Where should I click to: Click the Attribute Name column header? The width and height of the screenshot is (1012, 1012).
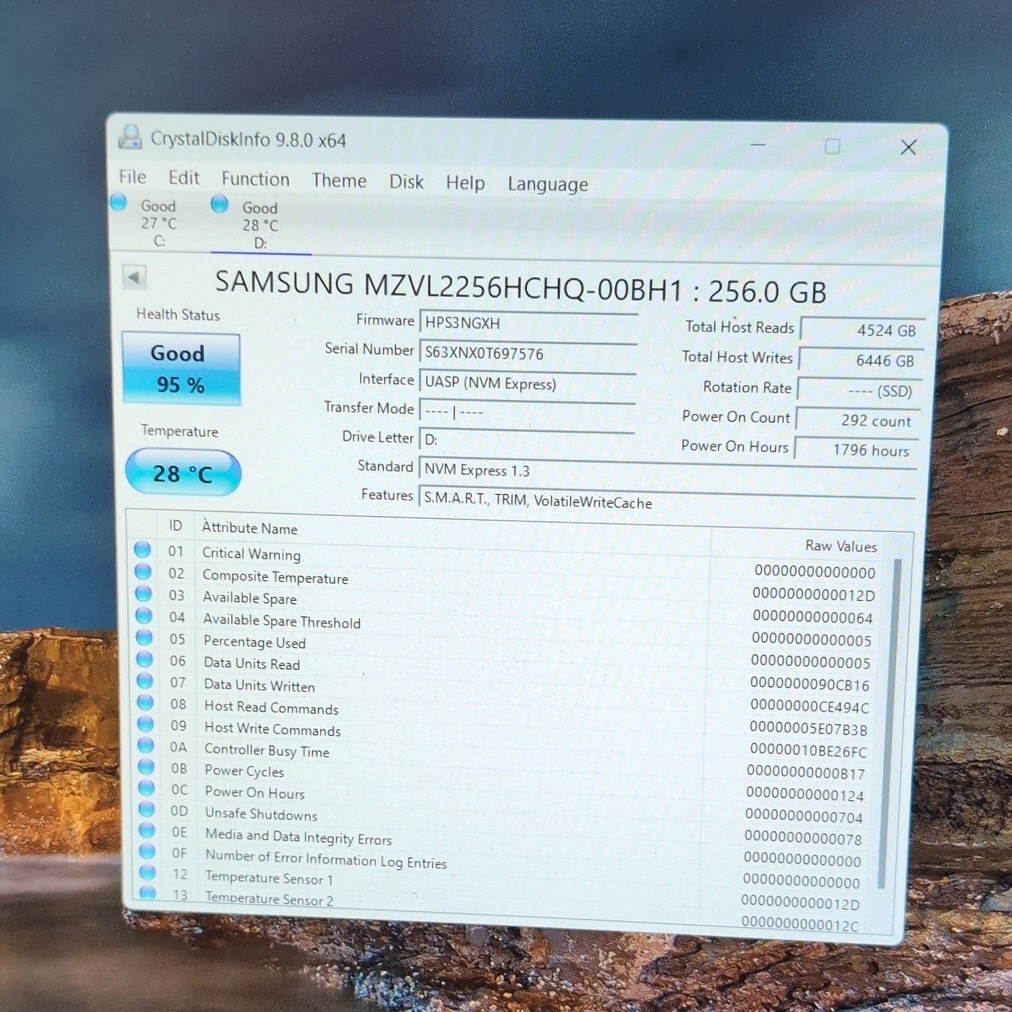250,528
